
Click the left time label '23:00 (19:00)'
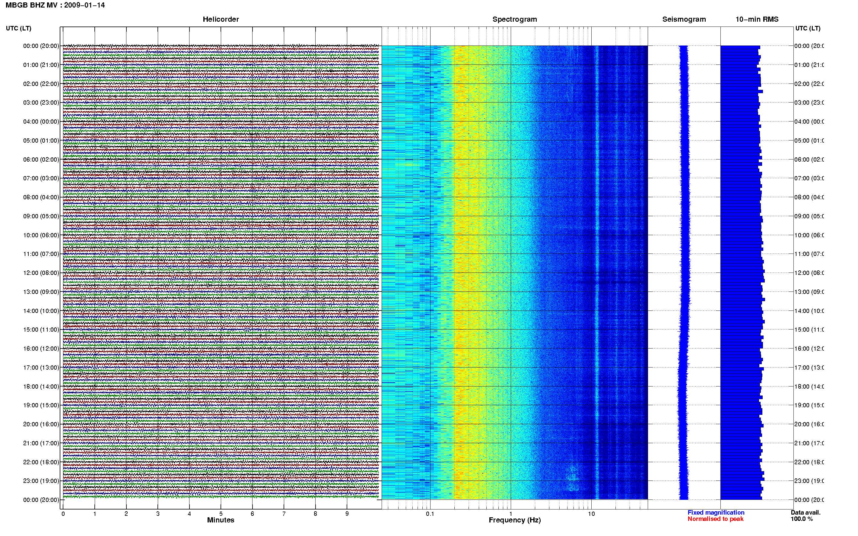pos(41,481)
